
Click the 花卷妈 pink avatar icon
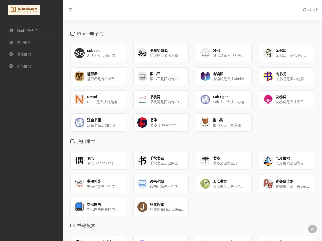pos(268,99)
